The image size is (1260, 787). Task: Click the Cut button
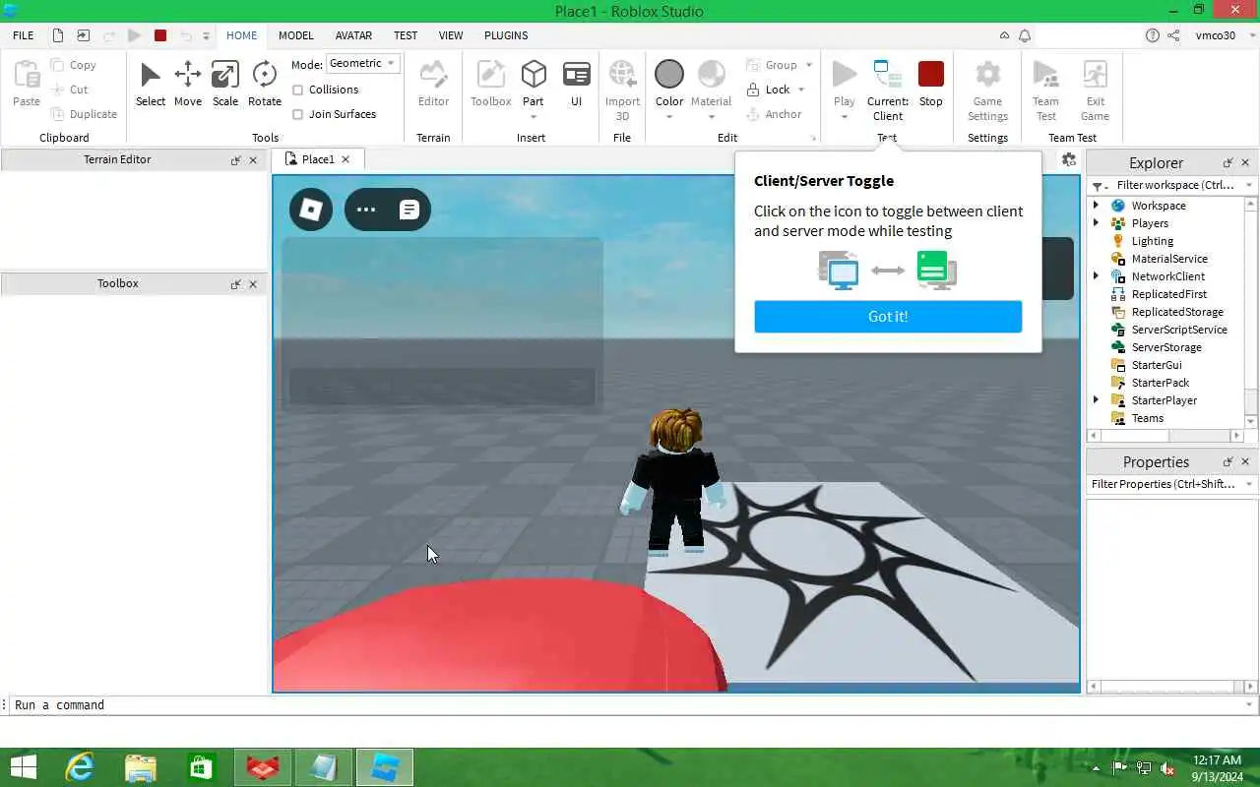coord(71,90)
